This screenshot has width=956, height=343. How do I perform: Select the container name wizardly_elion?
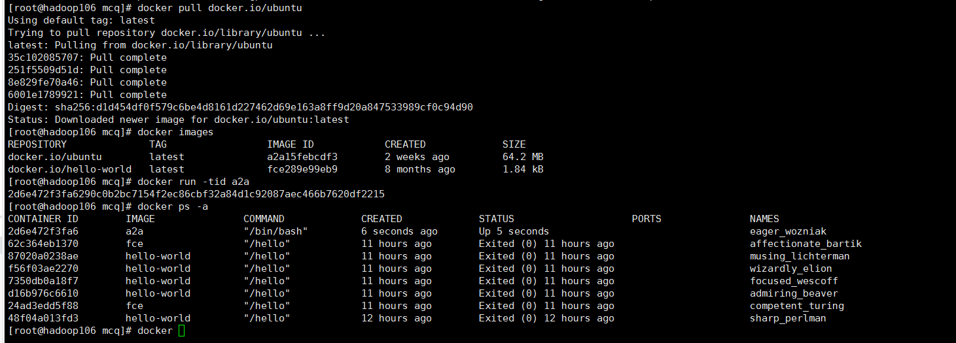791,269
